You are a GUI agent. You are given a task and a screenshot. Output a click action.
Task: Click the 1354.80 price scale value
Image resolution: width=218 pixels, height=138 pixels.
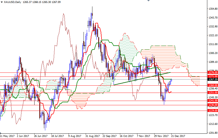[212, 9]
